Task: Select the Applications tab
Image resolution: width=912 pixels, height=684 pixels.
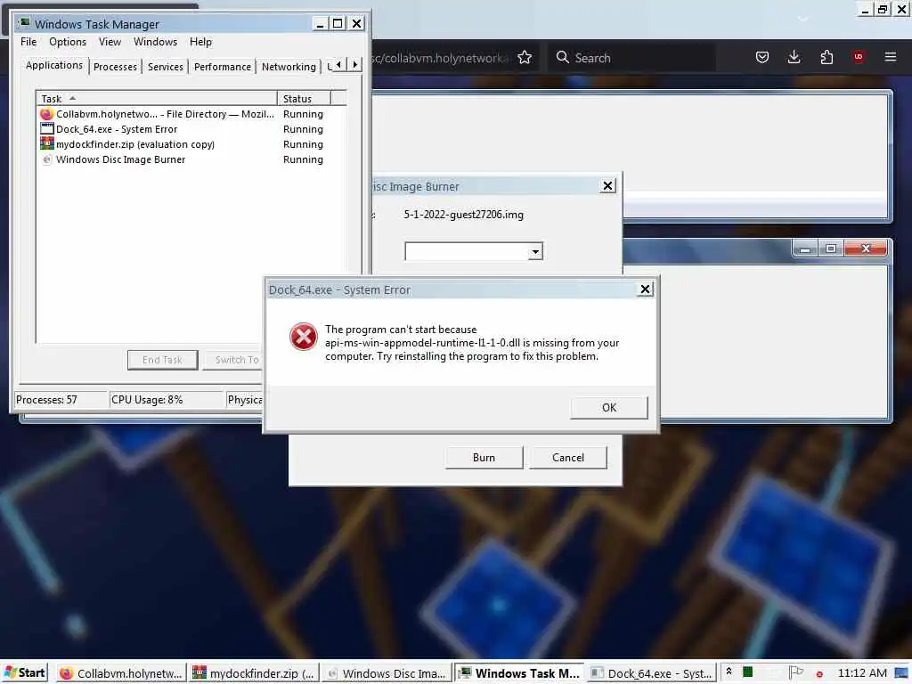Action: click(x=54, y=65)
